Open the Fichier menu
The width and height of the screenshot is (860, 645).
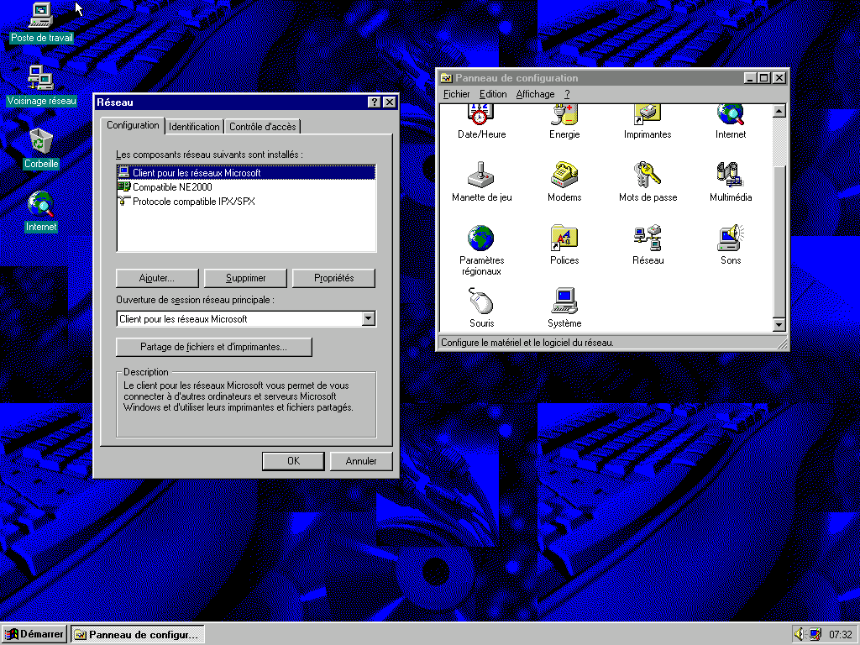(456, 94)
